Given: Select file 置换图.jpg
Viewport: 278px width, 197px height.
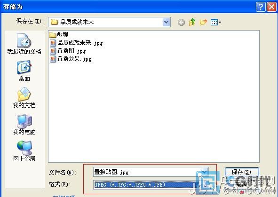Looking at the screenshot, I should [68, 51].
